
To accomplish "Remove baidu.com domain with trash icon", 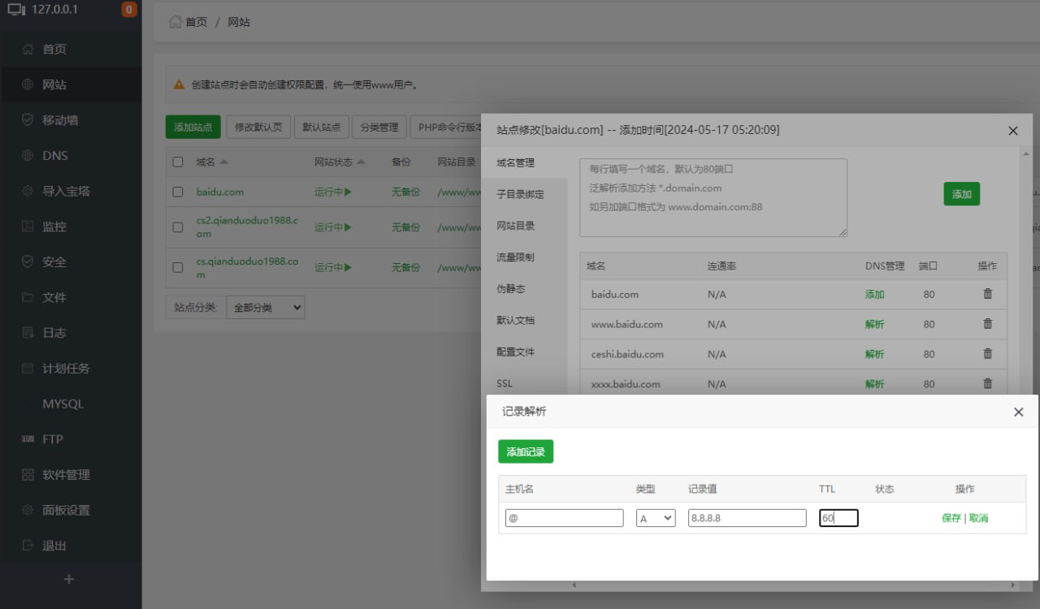I will 987,294.
